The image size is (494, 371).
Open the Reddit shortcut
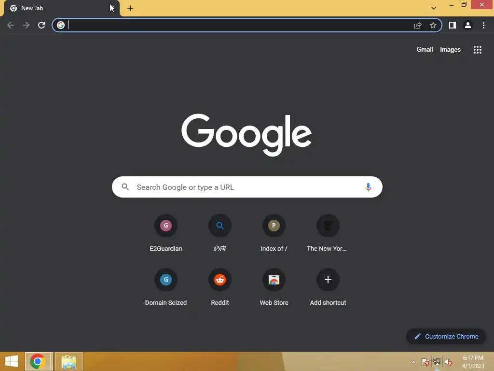click(220, 287)
